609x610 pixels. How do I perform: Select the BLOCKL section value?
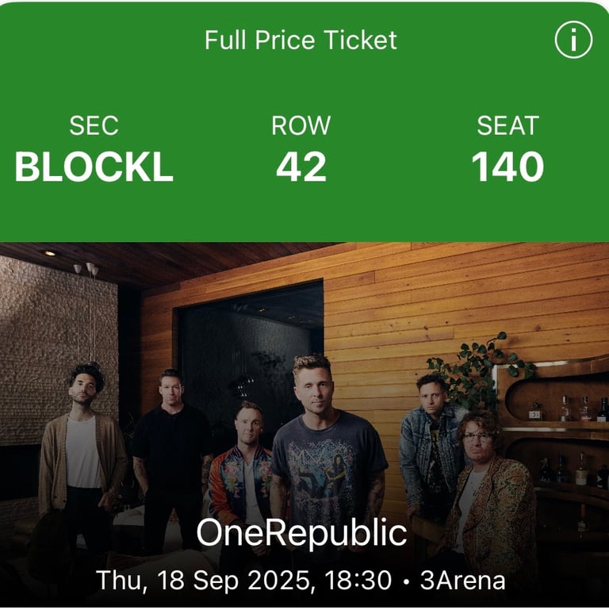click(94, 167)
